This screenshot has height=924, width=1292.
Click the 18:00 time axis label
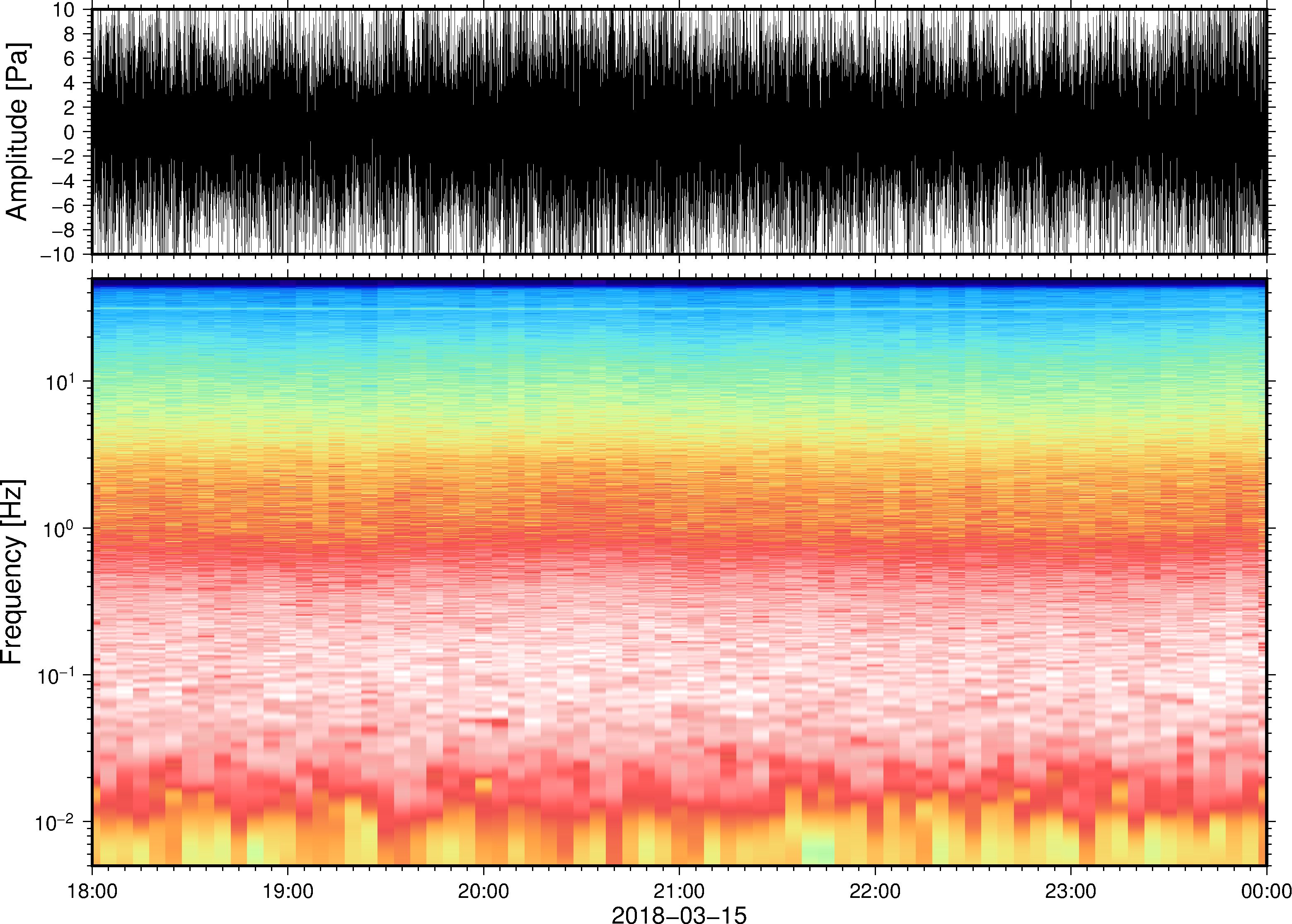(92, 892)
